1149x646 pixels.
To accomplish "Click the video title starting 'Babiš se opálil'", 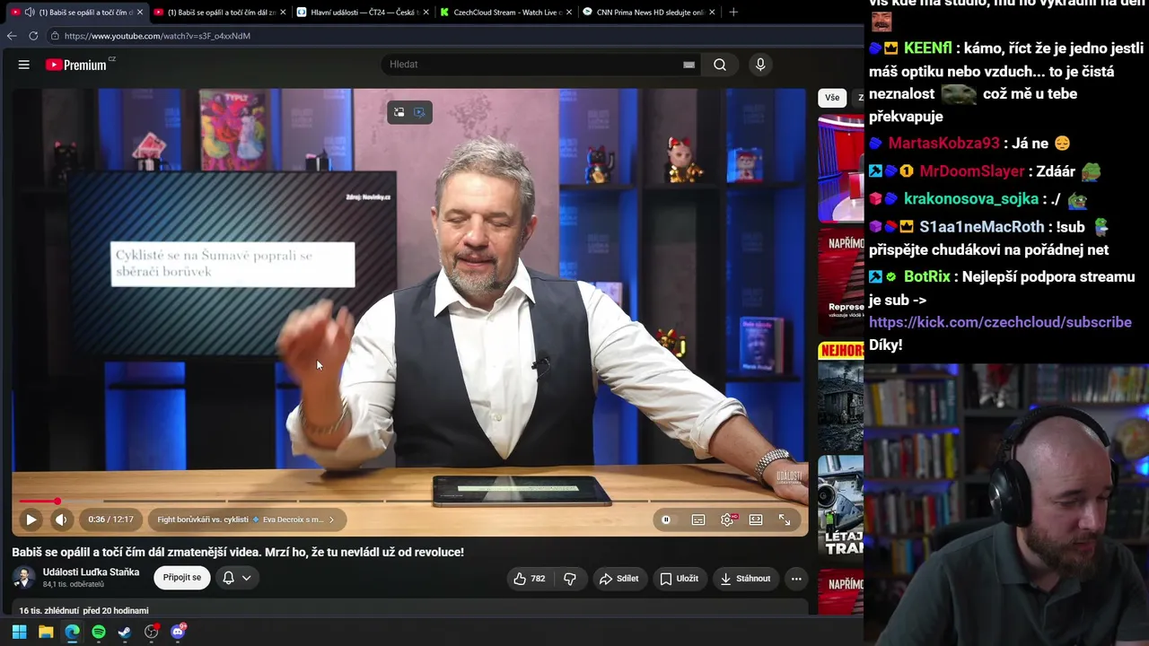I will [x=238, y=552].
